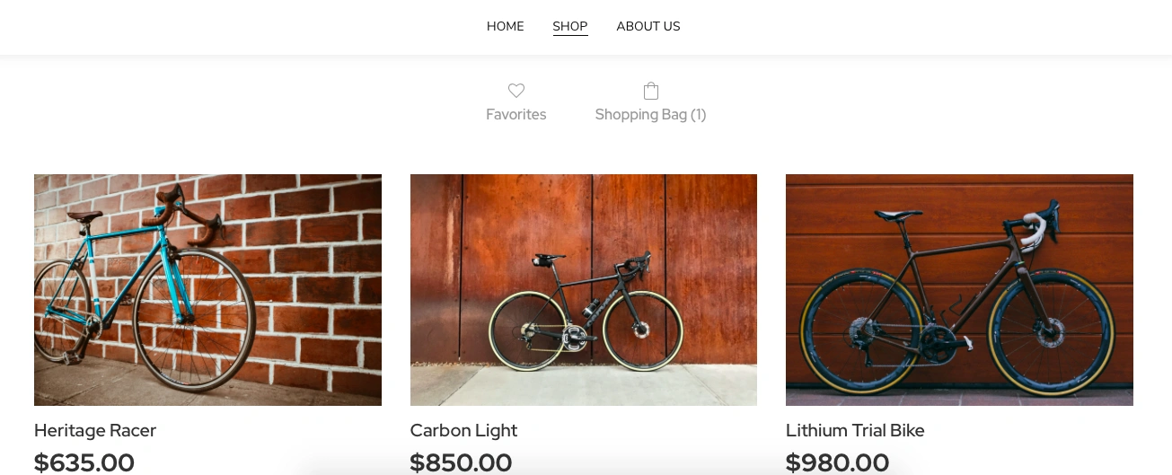The width and height of the screenshot is (1172, 475).
Task: Open the Heritage Racer product photo
Action: click(x=207, y=289)
